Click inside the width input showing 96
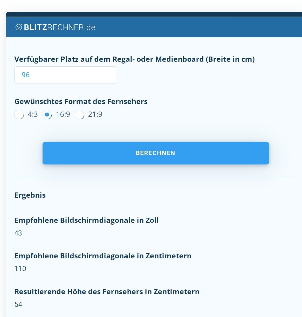 click(x=65, y=75)
